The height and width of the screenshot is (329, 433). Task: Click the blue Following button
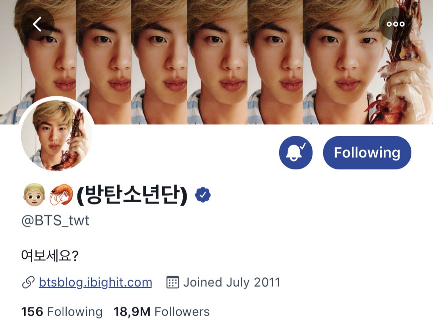(367, 153)
